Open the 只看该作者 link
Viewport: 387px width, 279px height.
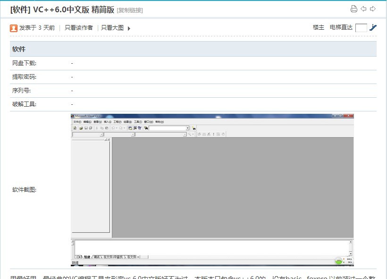coord(79,28)
